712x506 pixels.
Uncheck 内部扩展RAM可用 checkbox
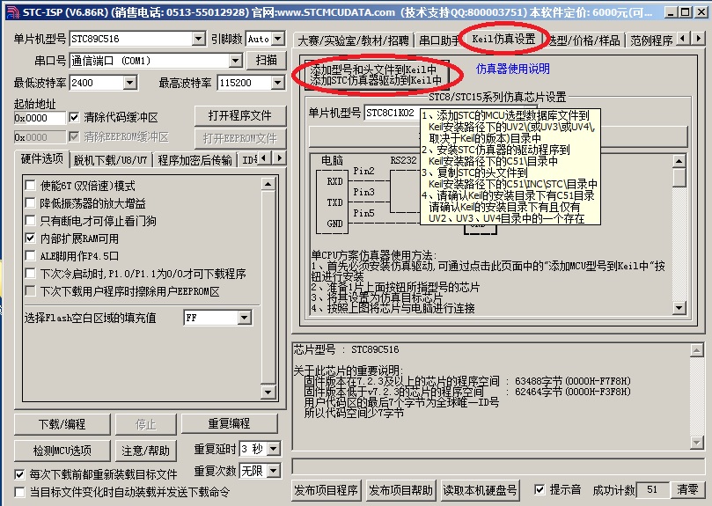[x=31, y=238]
